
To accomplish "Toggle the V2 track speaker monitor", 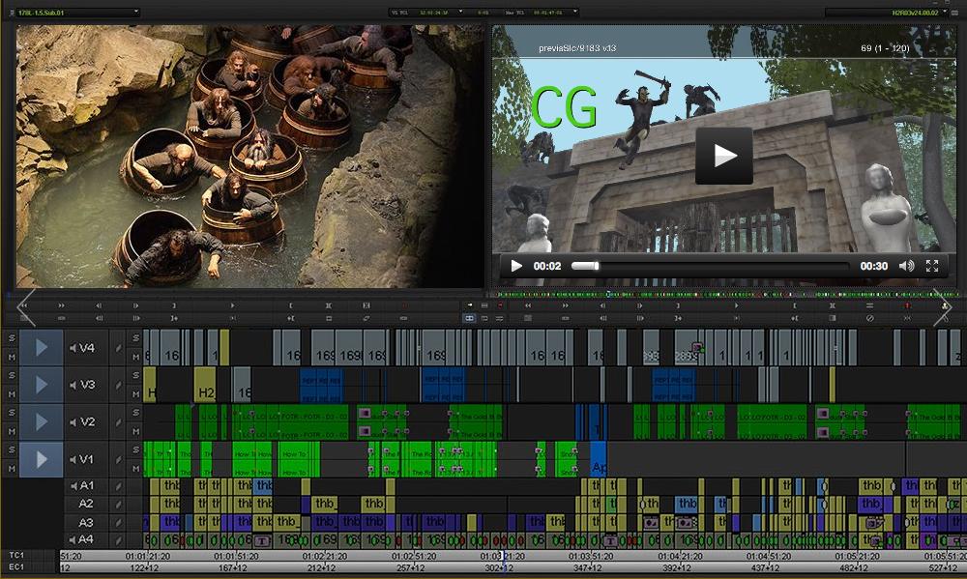I will (x=73, y=421).
